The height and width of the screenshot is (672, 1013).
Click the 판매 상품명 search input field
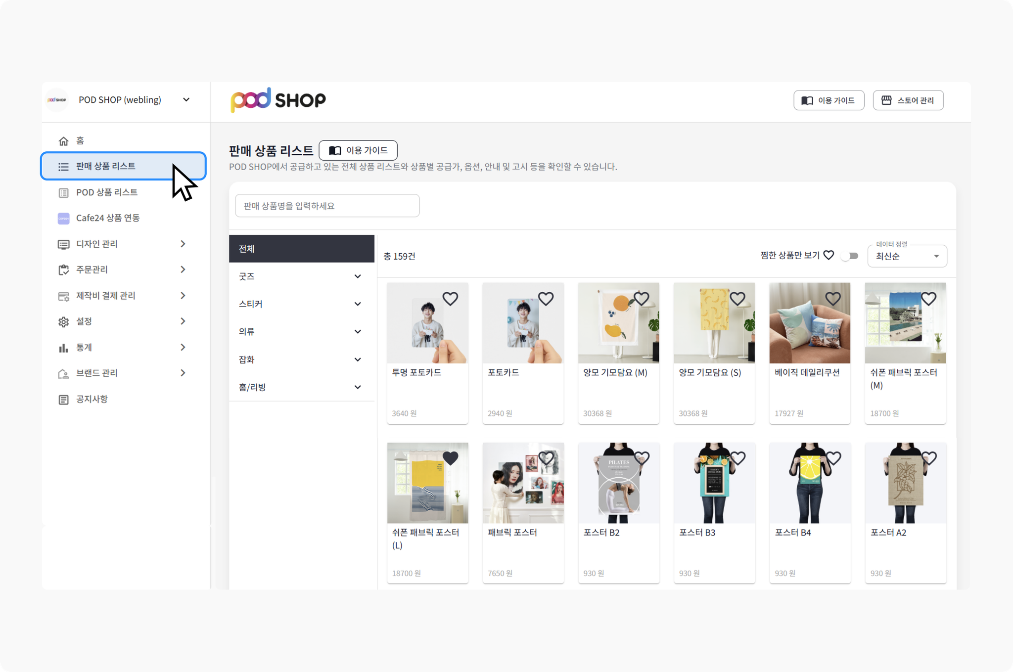327,206
